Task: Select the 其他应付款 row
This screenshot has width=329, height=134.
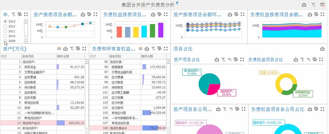Action: 128,113
